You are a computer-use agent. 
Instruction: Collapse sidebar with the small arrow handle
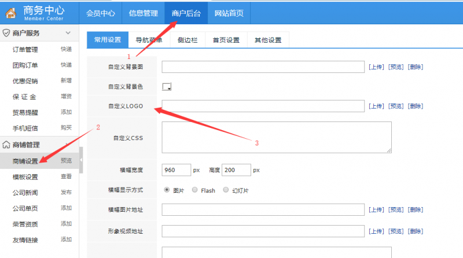pos(81,160)
